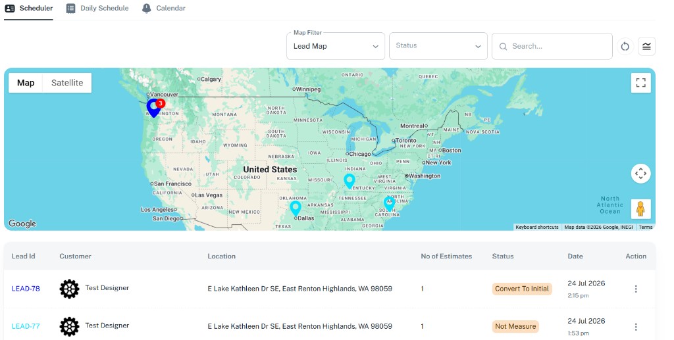Click the Scheduler tab icon

(x=10, y=8)
